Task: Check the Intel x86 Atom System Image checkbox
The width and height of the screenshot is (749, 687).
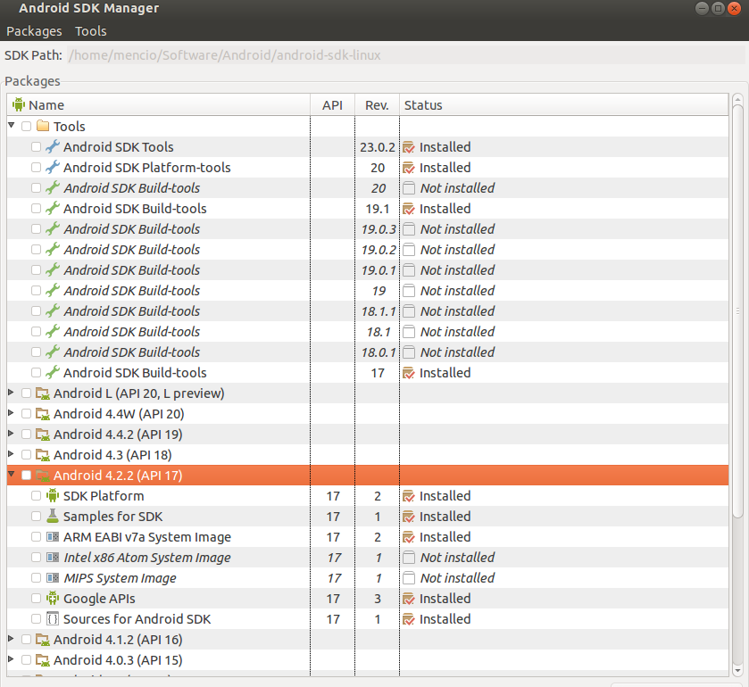Action: [x=36, y=557]
